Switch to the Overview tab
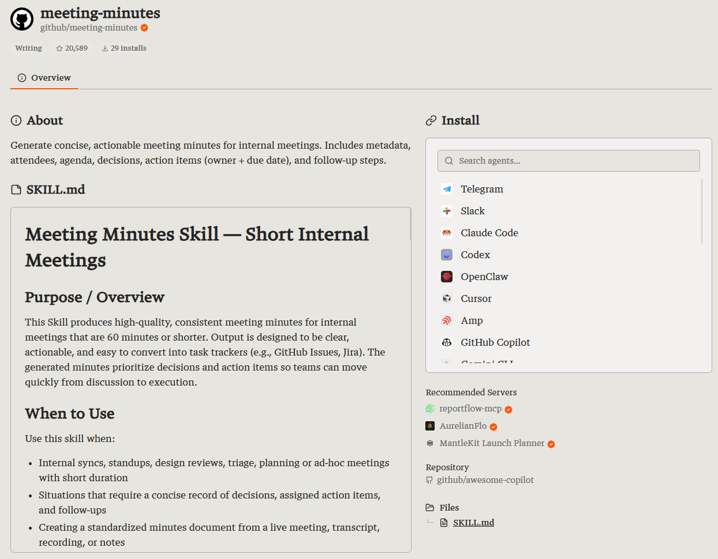The height and width of the screenshot is (559, 718). tap(44, 78)
